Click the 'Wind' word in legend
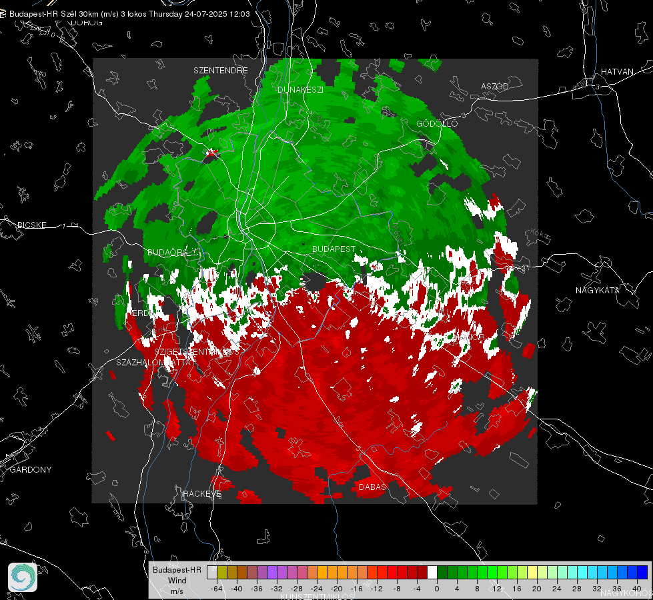 [x=177, y=580]
